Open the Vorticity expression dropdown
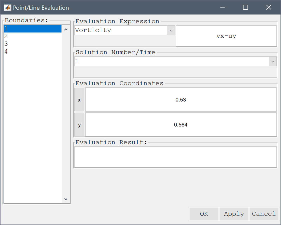This screenshot has width=281, height=225. coord(124,30)
